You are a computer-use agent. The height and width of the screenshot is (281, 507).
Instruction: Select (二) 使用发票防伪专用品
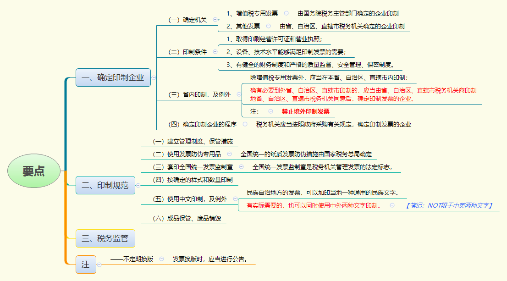point(187,154)
